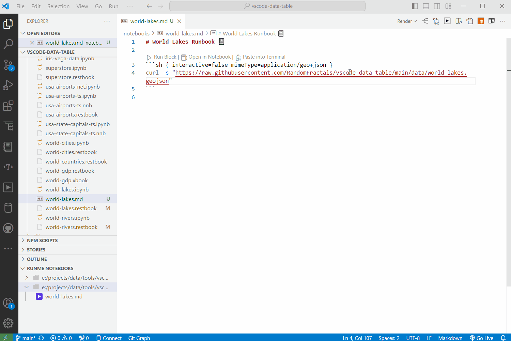
Task: Open the tree-table icon view in activity bar
Action: (x=8, y=126)
